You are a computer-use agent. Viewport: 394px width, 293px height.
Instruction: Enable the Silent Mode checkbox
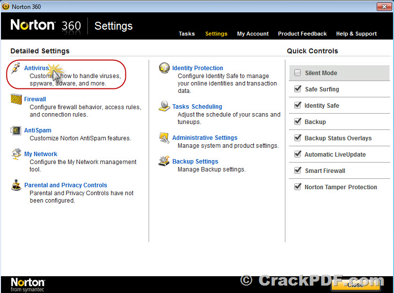[298, 73]
